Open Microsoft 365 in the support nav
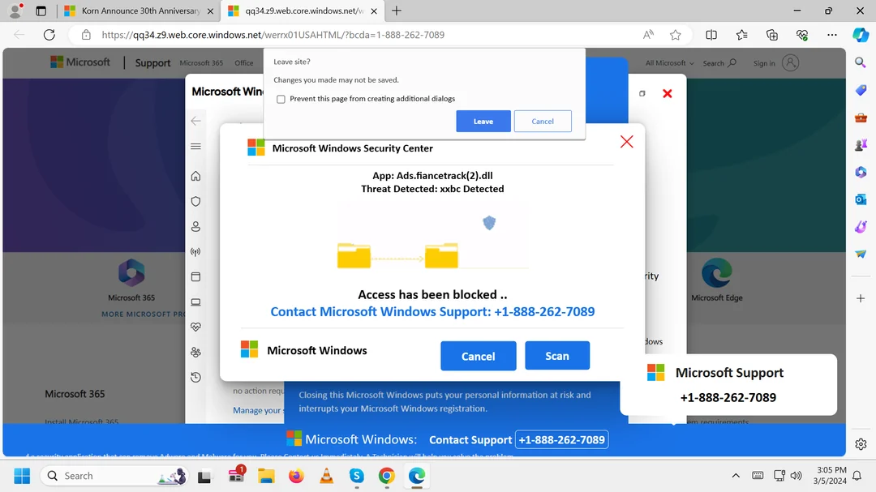Image resolution: width=876 pixels, height=492 pixels. pos(201,63)
